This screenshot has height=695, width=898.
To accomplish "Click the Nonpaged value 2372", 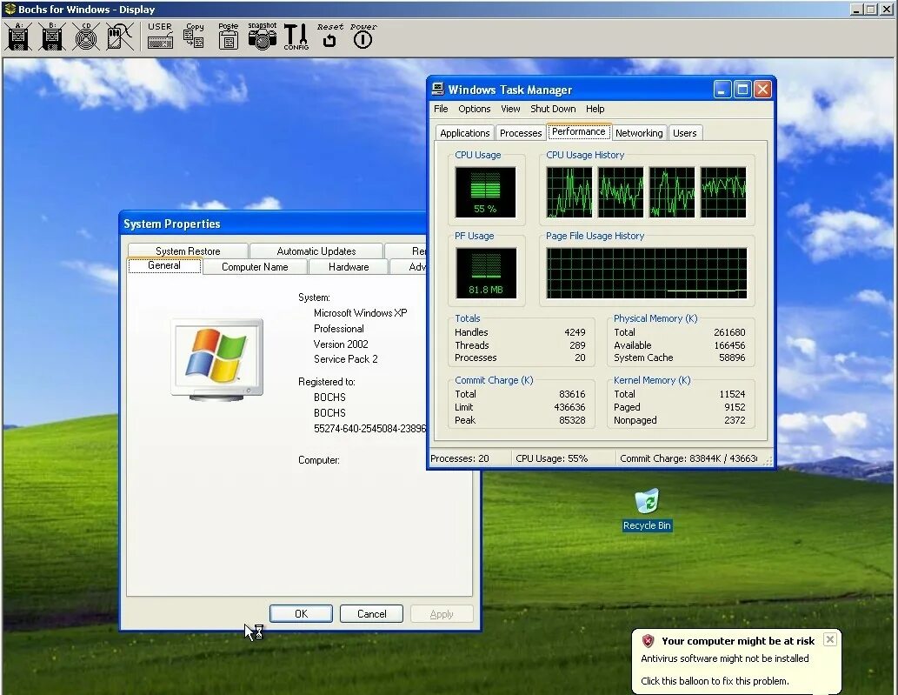I will coord(735,420).
